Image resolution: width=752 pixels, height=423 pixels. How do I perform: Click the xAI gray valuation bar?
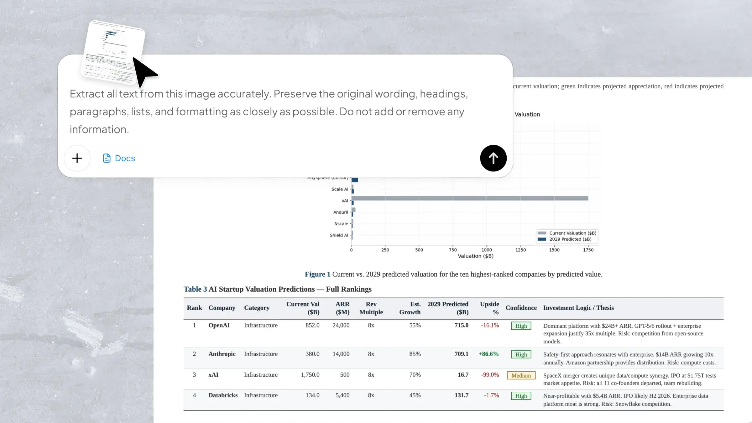(470, 198)
